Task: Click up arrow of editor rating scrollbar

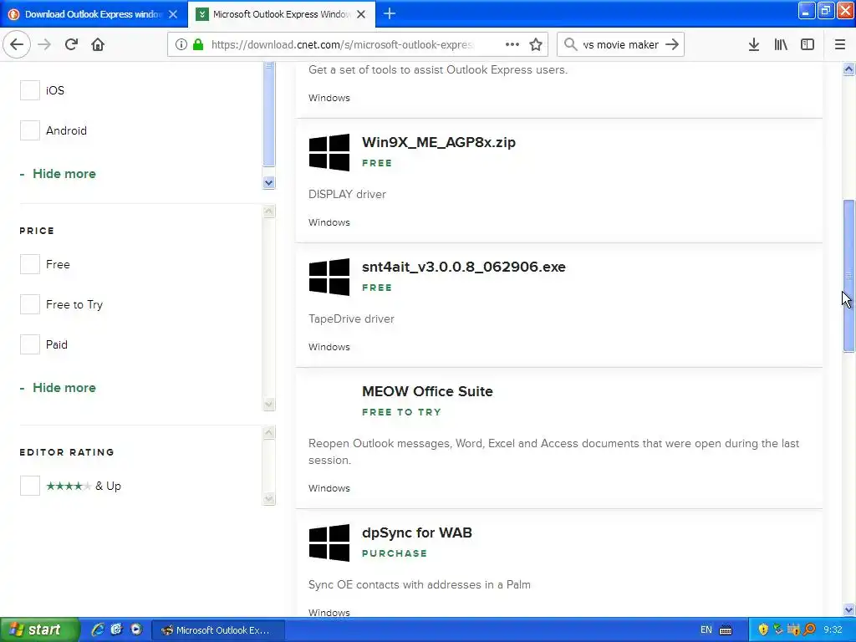Action: coord(268,433)
